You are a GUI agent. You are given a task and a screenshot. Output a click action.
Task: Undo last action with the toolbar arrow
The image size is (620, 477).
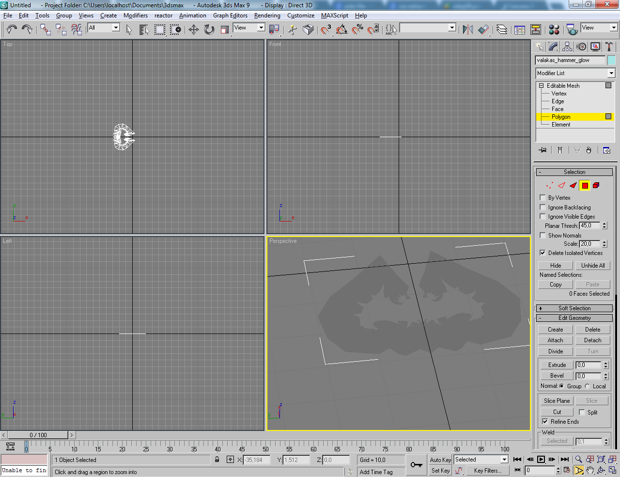(12, 30)
